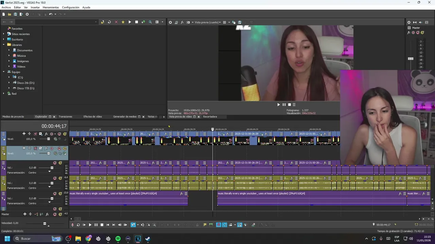The image size is (435, 244).
Task: Mute video track 1
Action: pos(59,134)
